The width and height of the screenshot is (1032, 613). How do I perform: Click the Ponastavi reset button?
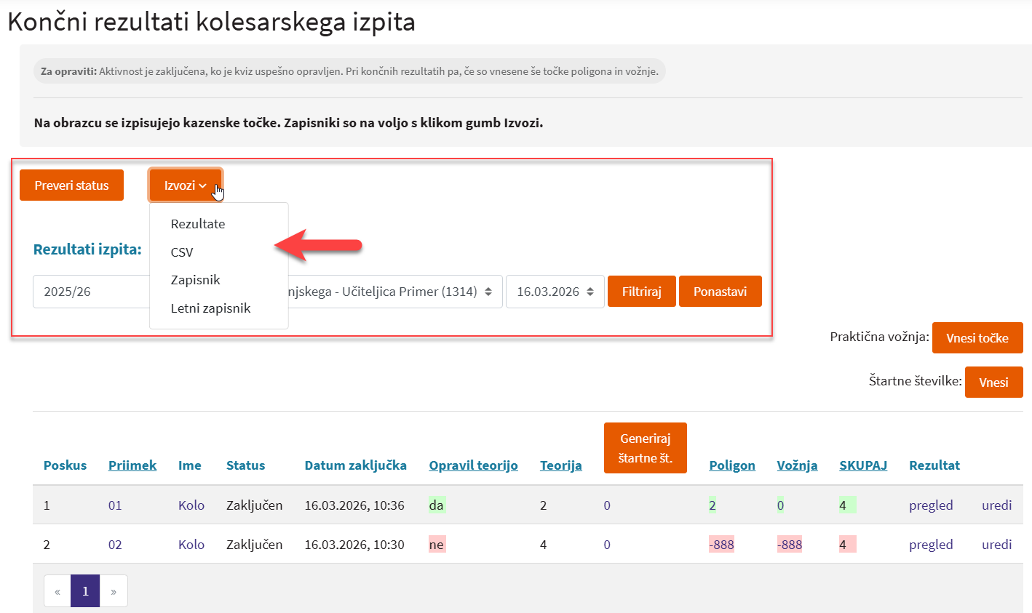720,292
